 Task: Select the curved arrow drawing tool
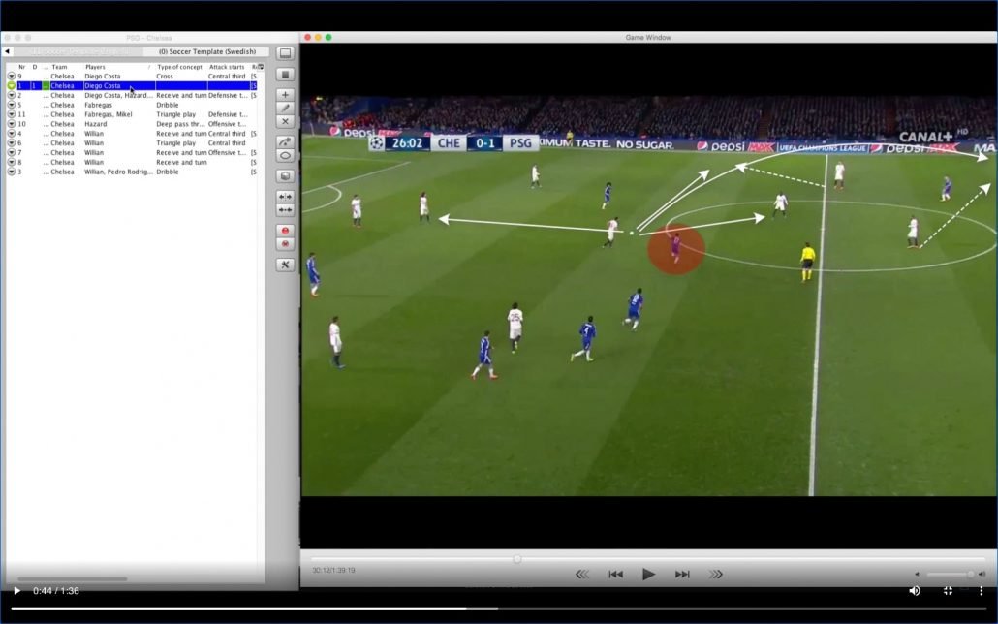click(x=285, y=141)
